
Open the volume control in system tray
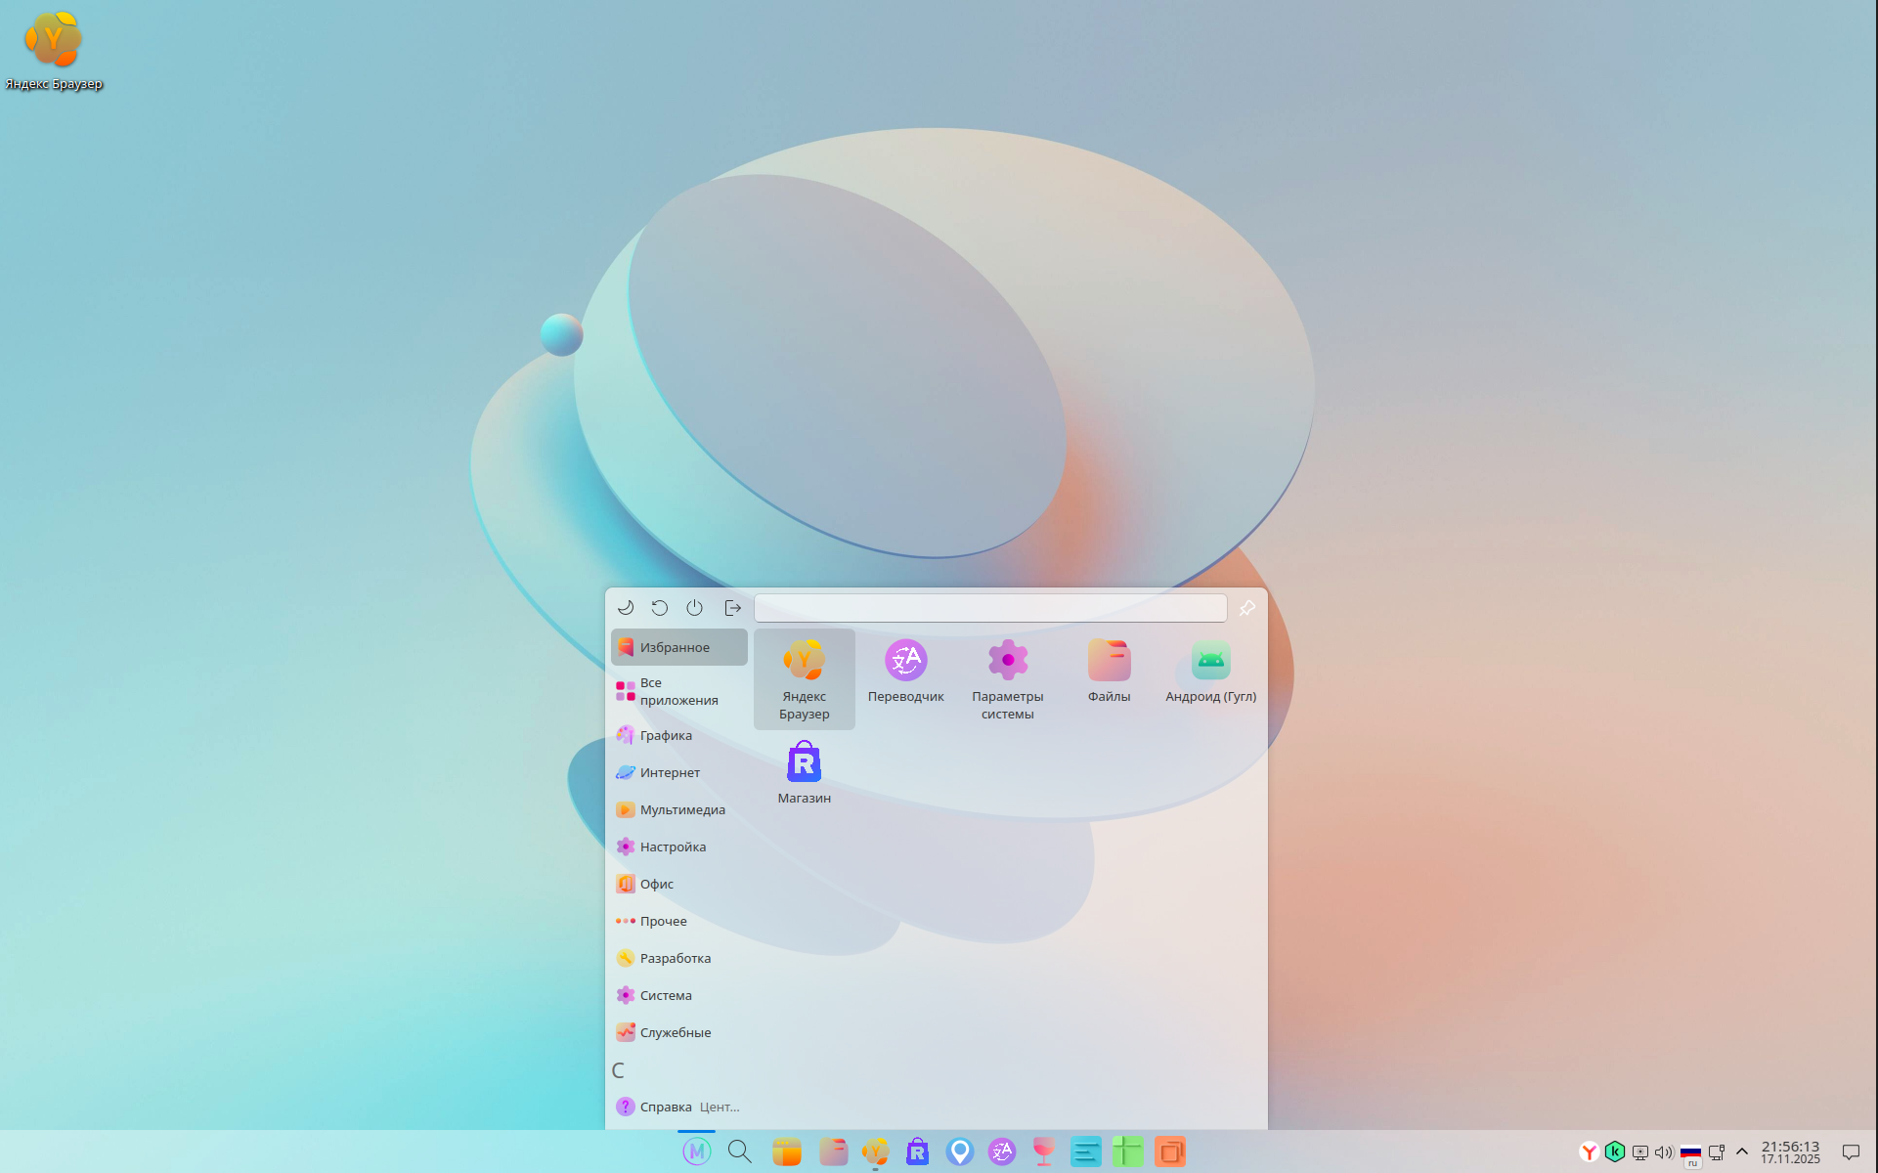click(x=1664, y=1152)
